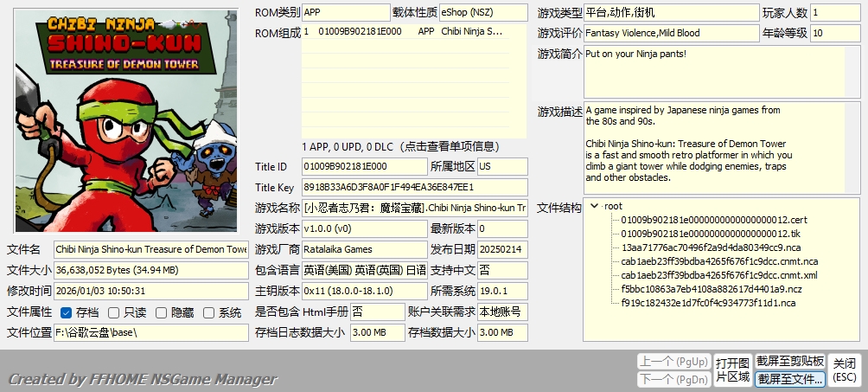
Task: Check the 隐藏 (Hidden) attribute checkbox
Action: click(x=163, y=312)
